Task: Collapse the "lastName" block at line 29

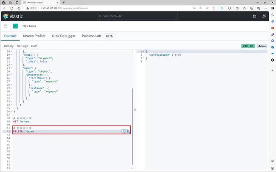Action: (11, 88)
